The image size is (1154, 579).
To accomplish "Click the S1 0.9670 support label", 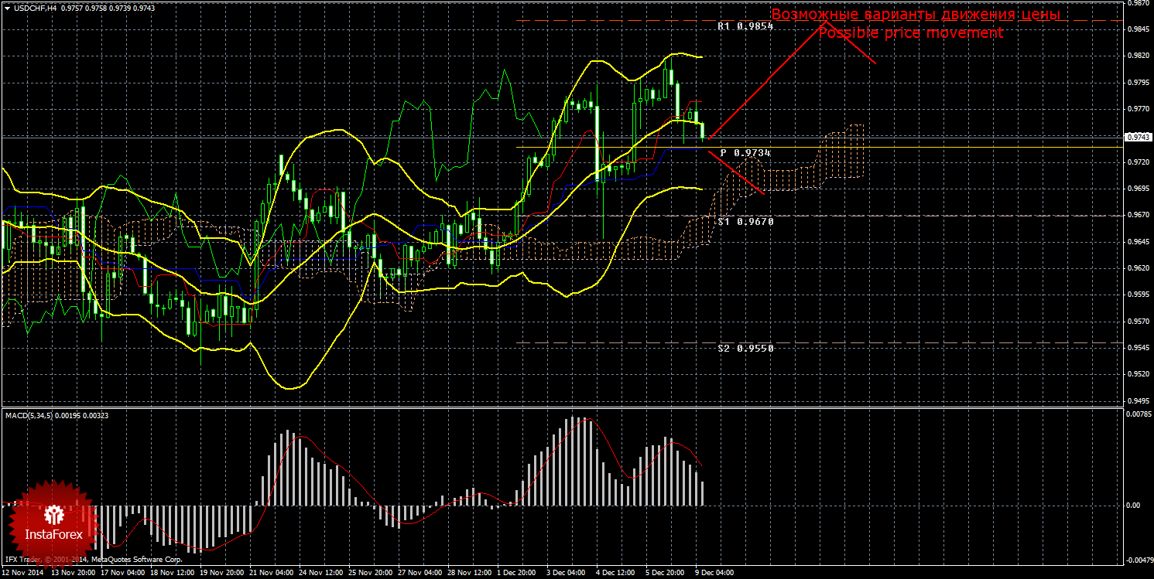I will [745, 222].
